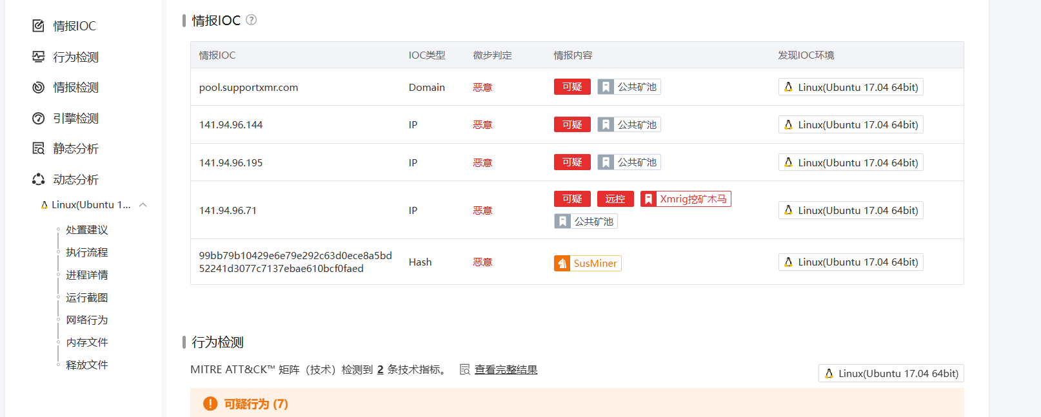Click penguin icon in pool.supportxmr.com environment tag

pyautogui.click(x=788, y=87)
